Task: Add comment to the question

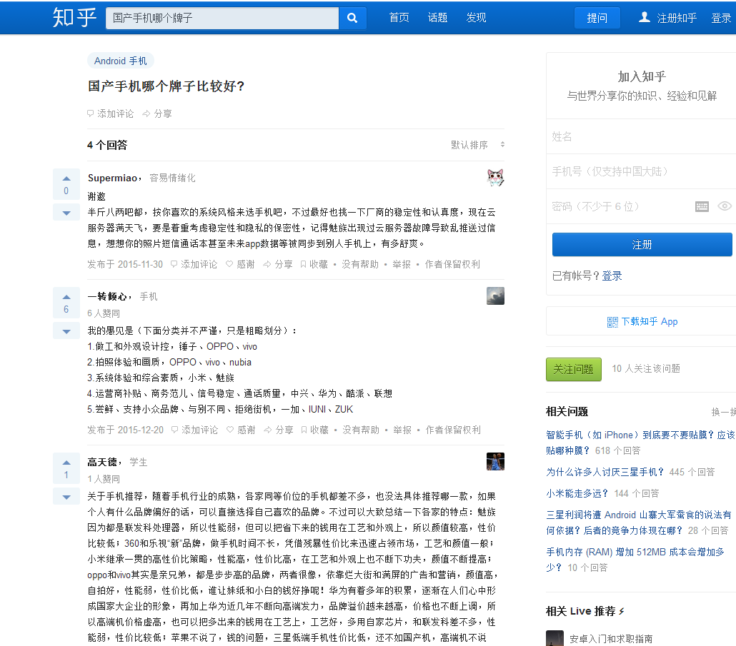Action: click(110, 114)
